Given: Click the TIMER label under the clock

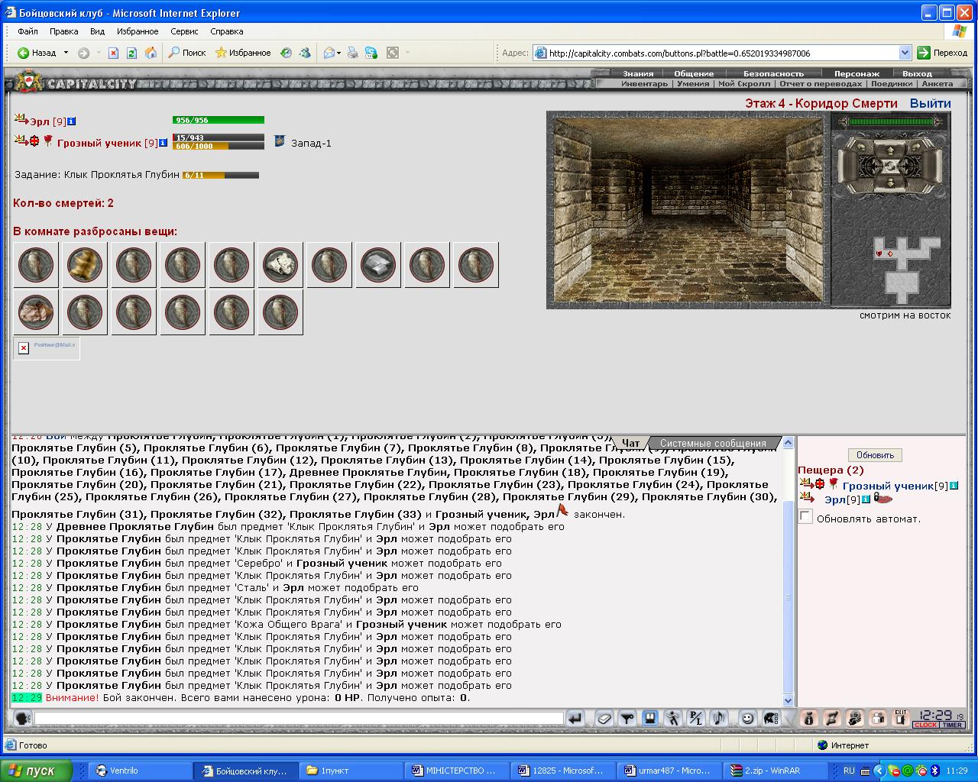Looking at the screenshot, I should coord(952,725).
